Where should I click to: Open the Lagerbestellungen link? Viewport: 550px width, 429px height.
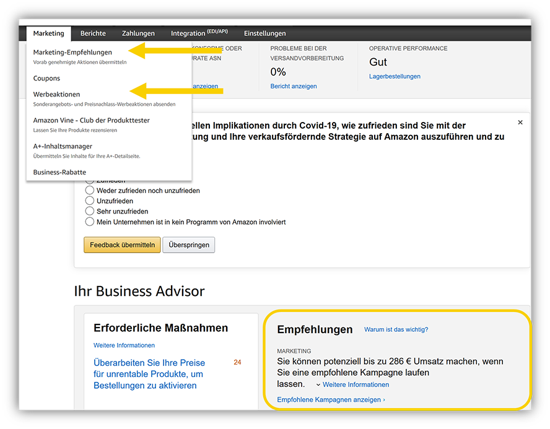[395, 76]
